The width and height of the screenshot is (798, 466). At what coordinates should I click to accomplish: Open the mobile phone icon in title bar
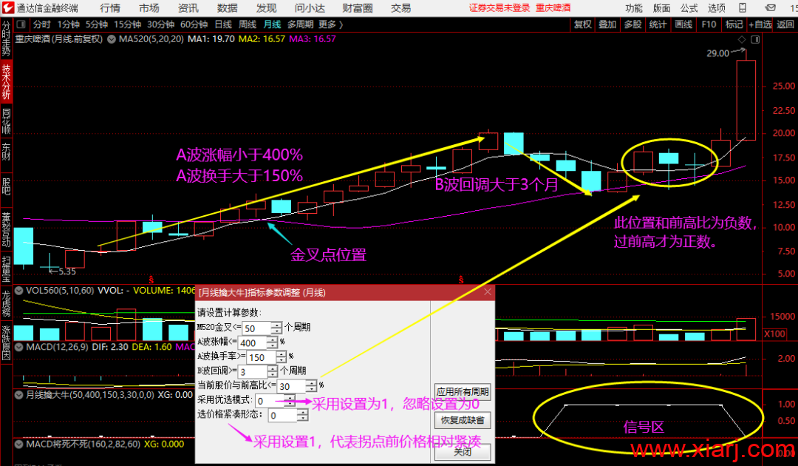[742, 7]
